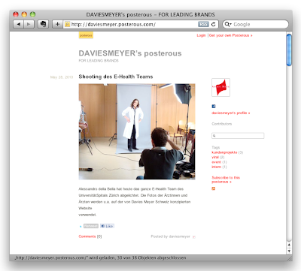Viewport: 301px width, 271px height.
Task: Click the Facebook Like button
Action: (108, 226)
